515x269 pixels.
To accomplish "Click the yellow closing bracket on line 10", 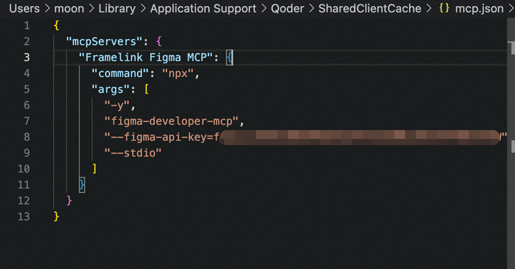I will coord(94,169).
